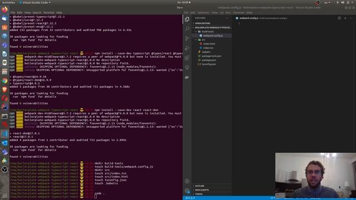Open VS Code Selection menu
The height and width of the screenshot is (200, 356).
click(203, 13)
